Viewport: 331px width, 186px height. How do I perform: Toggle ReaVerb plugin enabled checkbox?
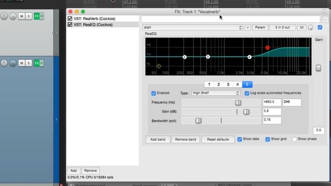(x=70, y=19)
